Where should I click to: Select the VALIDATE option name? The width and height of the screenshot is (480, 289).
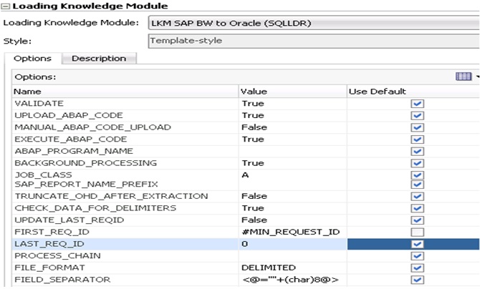click(39, 103)
